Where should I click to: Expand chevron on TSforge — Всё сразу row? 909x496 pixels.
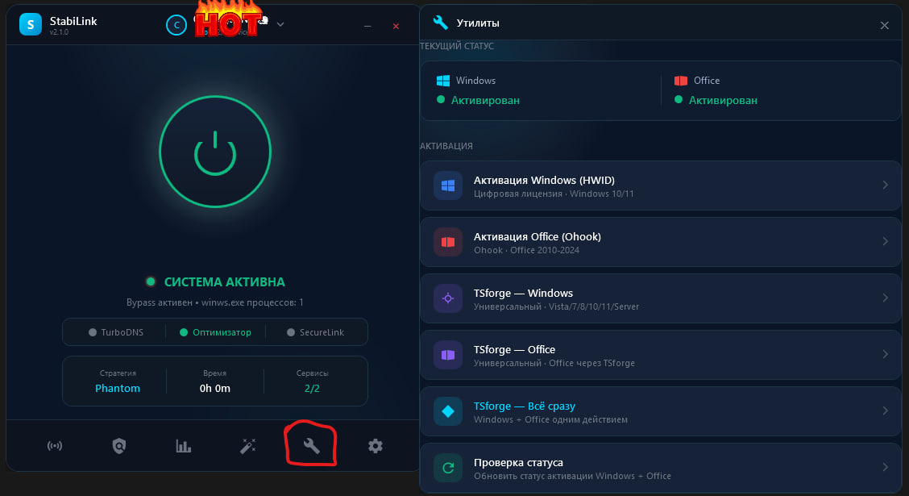886,411
